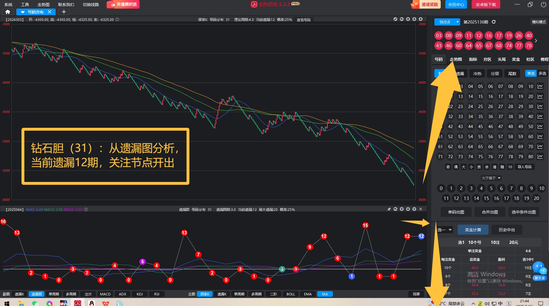Image resolution: width=549 pixels, height=306 pixels.
Task: Select 单选 selection mode
Action: click(531, 73)
